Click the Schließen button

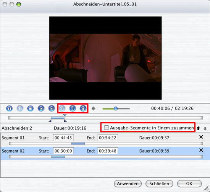(159, 184)
